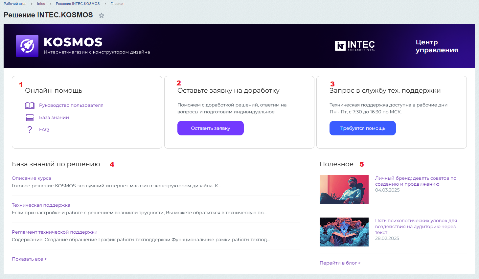The height and width of the screenshot is (279, 479).
Task: Click the page title Решение INTEC.KOSMOS
Action: [48, 15]
